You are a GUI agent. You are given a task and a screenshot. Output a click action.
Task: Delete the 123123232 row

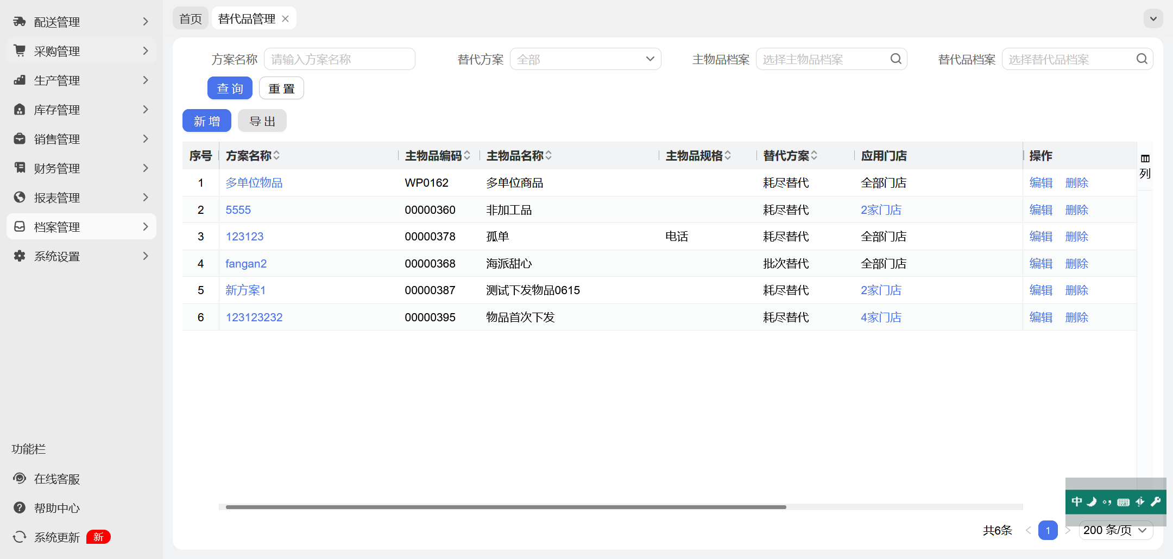[x=1077, y=317]
